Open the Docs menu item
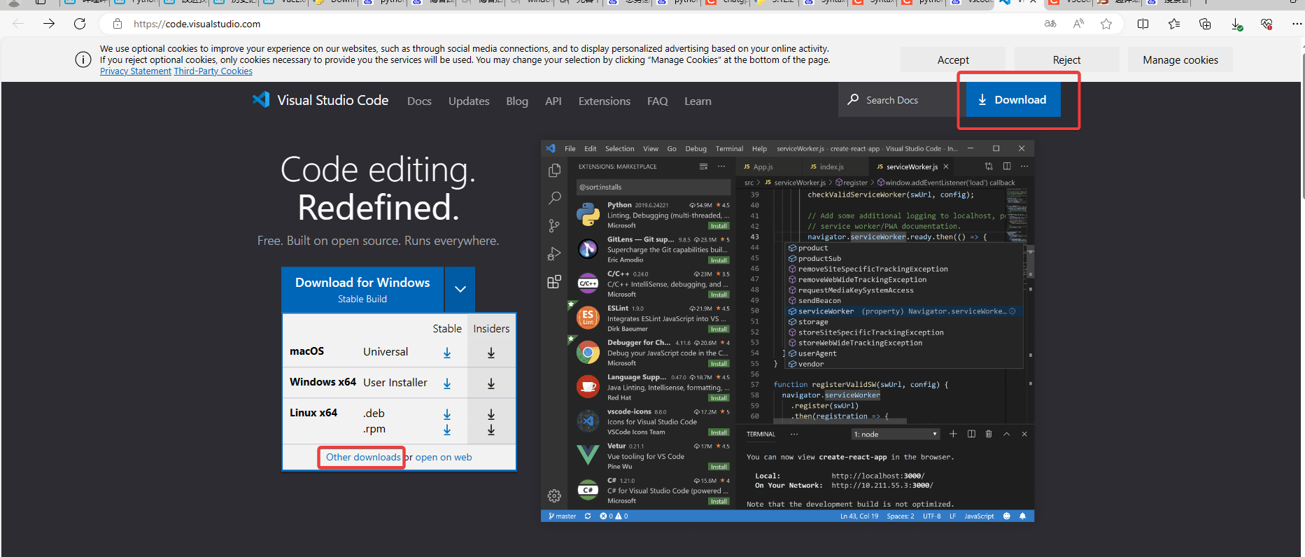The width and height of the screenshot is (1305, 557). pos(419,101)
